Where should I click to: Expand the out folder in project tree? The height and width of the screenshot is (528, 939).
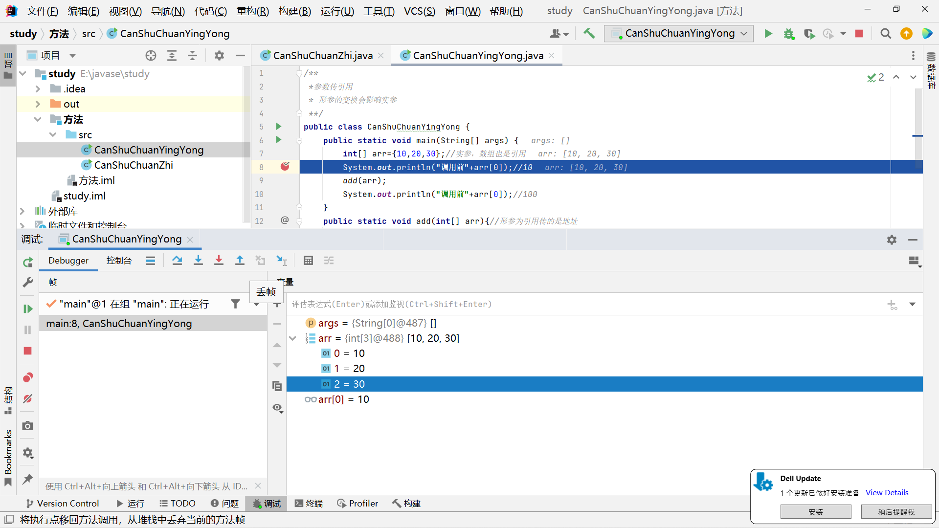38,104
